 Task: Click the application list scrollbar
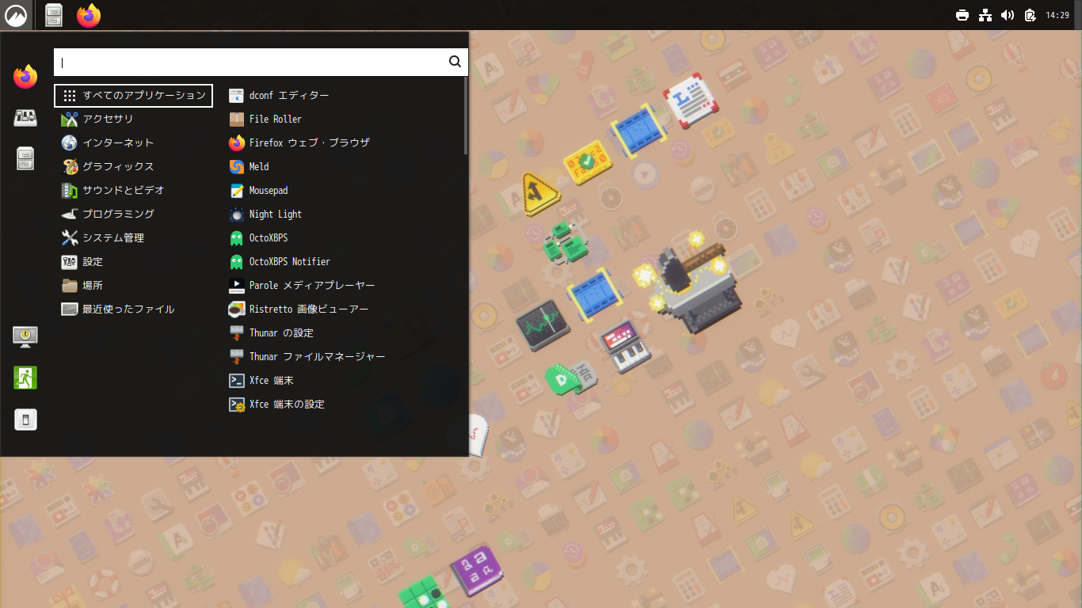466,117
